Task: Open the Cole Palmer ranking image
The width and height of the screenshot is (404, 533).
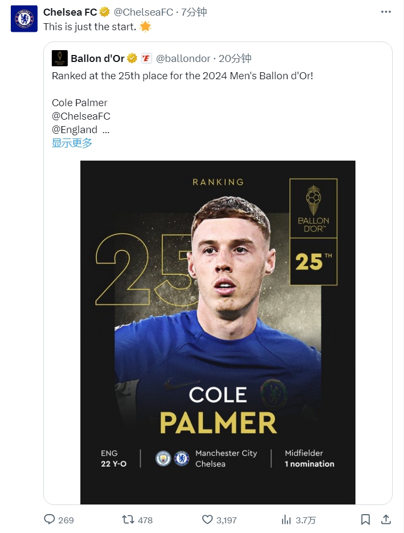Action: [218, 332]
